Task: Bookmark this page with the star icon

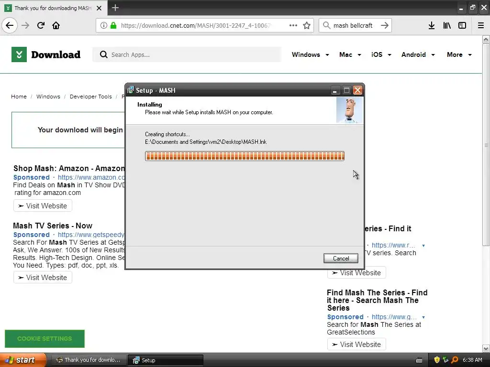Action: pos(307,25)
